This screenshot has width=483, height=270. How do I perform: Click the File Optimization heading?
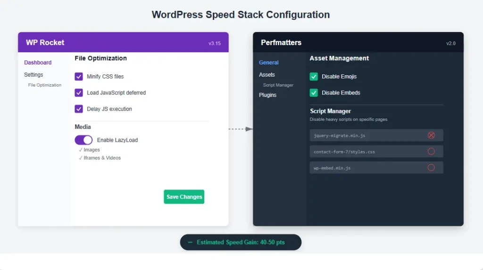(101, 58)
